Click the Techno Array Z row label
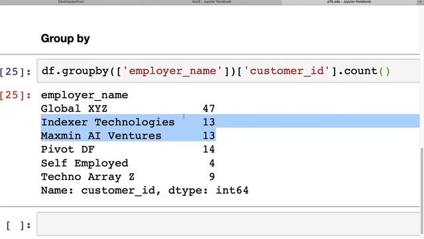This screenshot has height=239, width=424. click(x=87, y=177)
